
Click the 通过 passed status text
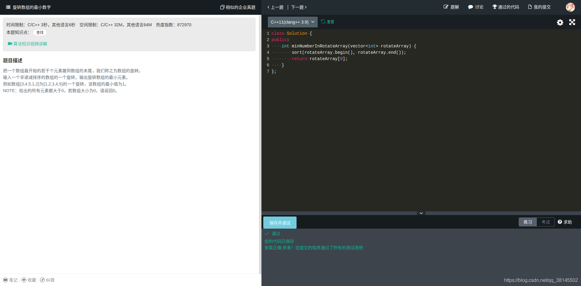point(276,233)
